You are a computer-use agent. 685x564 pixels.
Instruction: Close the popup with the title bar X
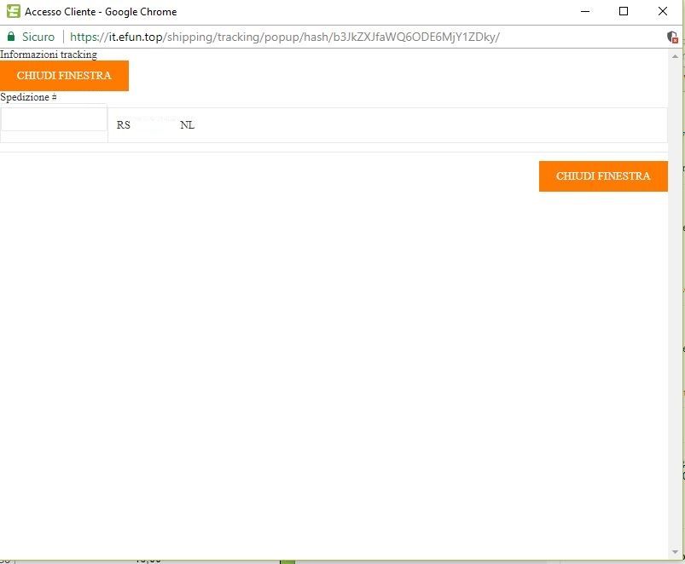pos(662,11)
